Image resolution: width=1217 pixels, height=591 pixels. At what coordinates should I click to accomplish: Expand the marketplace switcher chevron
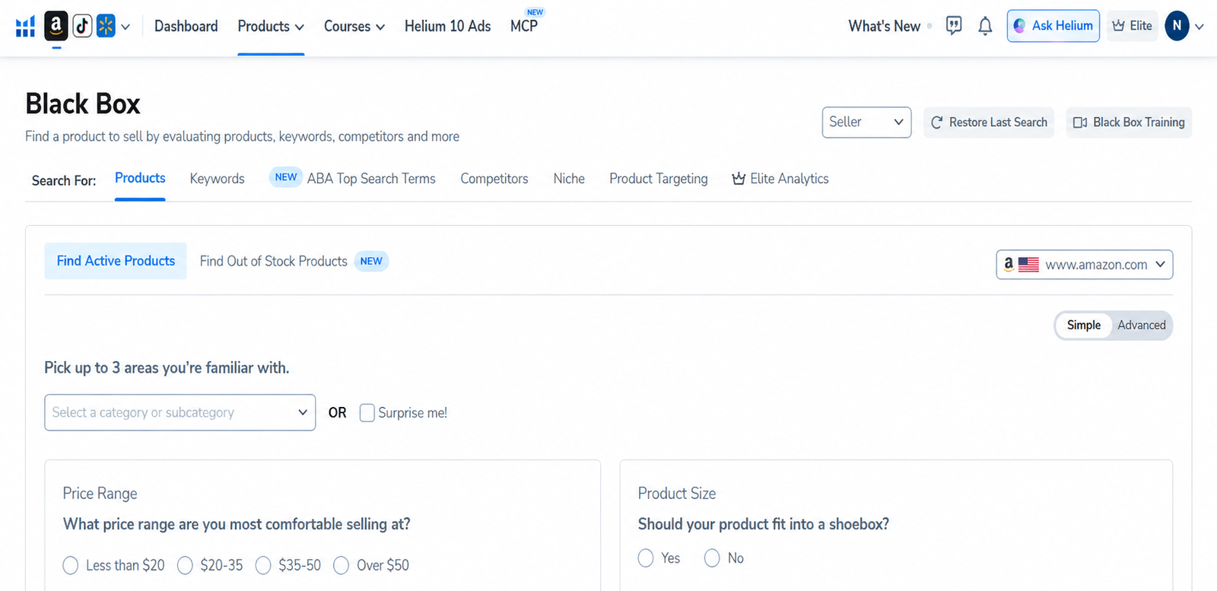pyautogui.click(x=126, y=27)
